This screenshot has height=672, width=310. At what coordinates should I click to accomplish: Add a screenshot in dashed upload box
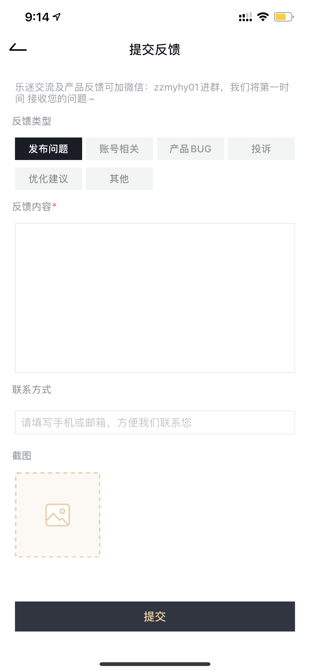58,515
